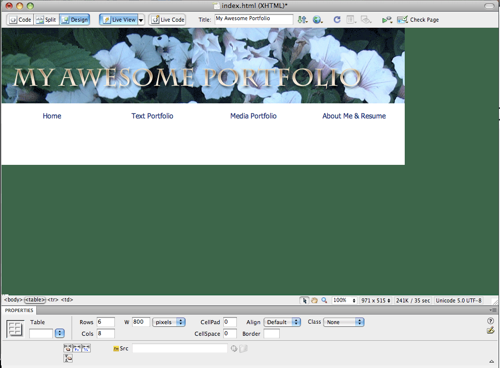Choose the Select arrow tool in status bar
The width and height of the screenshot is (500, 368).
pos(304,300)
